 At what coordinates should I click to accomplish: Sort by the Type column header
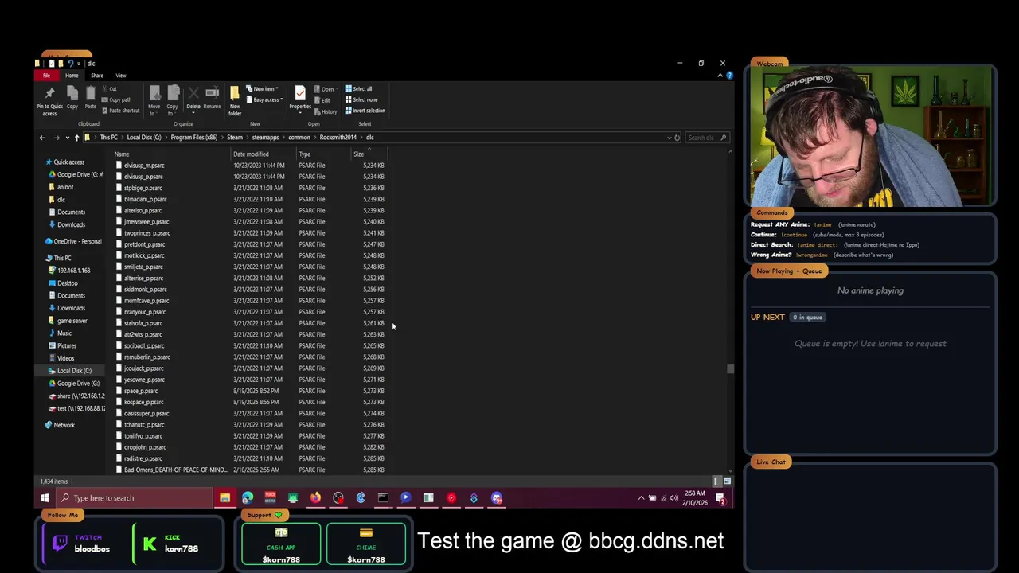click(x=322, y=154)
